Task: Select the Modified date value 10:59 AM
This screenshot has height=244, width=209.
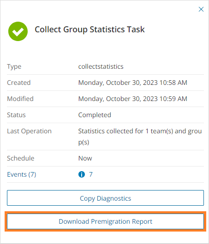Action: [133, 99]
